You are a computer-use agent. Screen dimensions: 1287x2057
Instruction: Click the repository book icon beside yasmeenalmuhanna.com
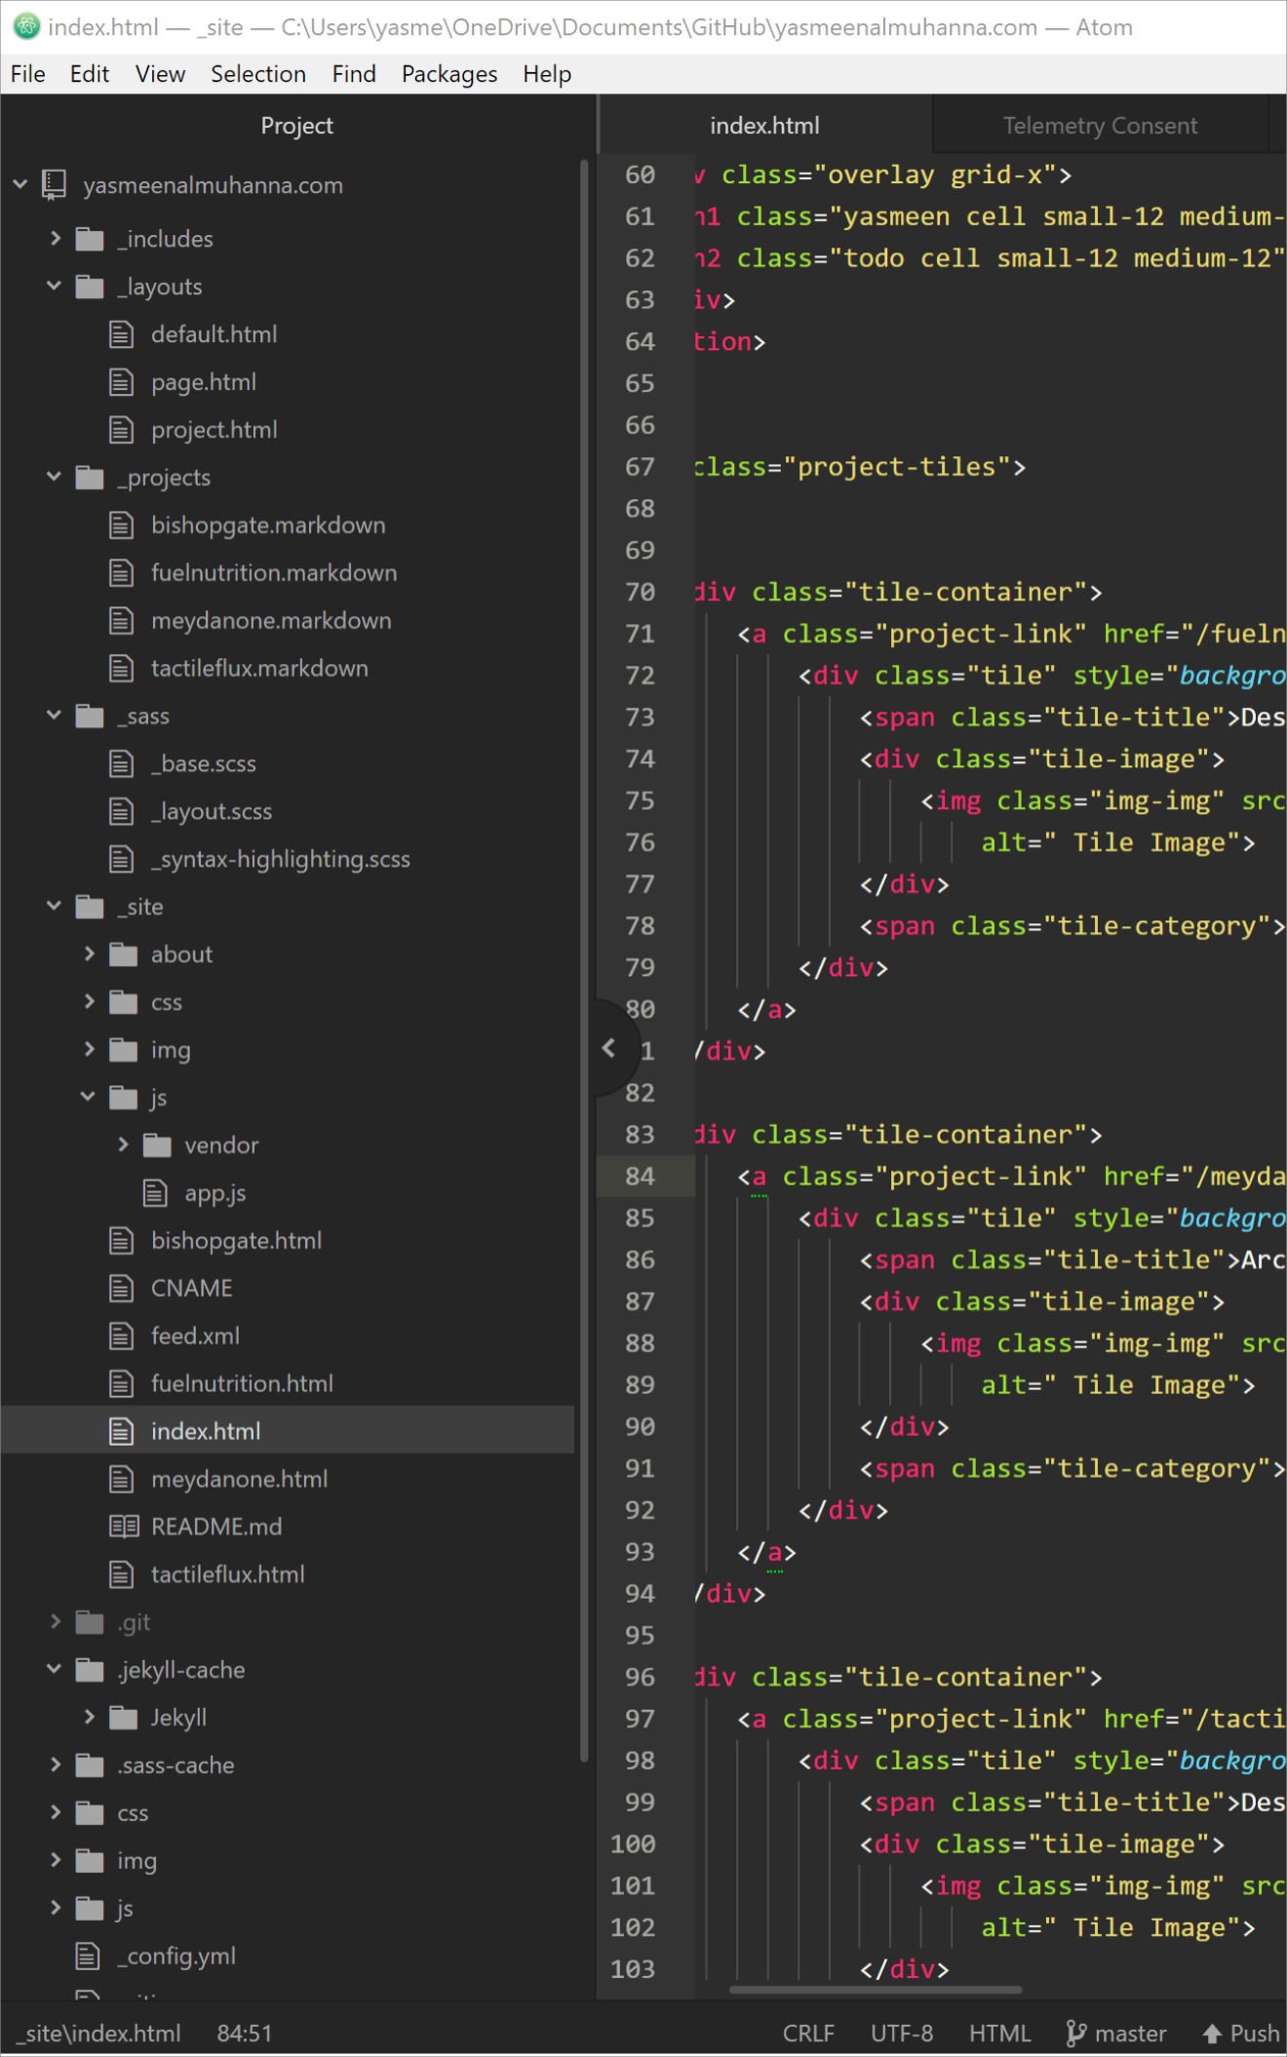[54, 184]
